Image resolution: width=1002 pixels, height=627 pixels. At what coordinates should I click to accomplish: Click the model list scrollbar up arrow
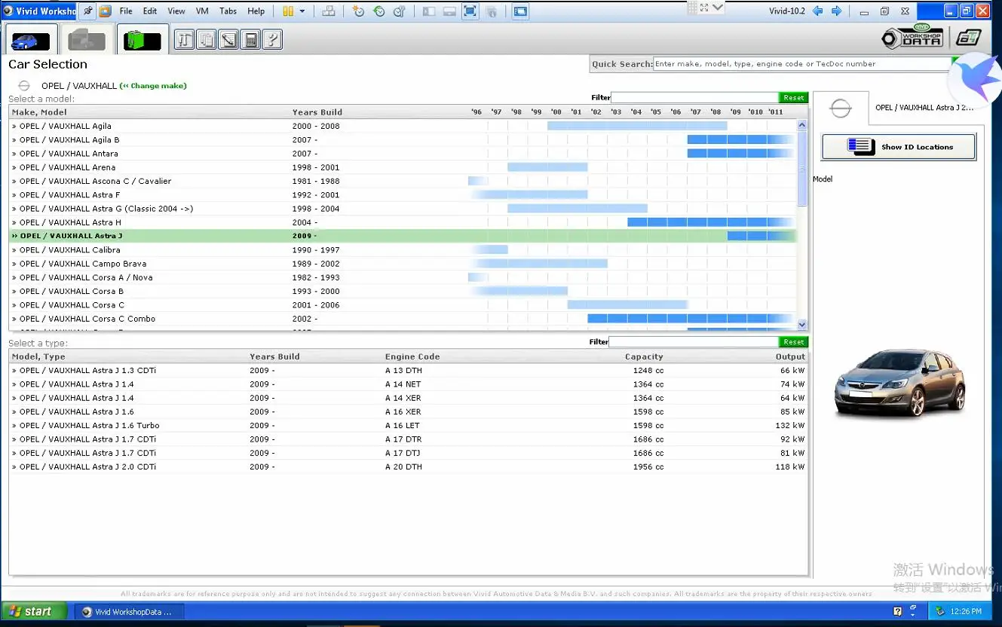coord(802,125)
